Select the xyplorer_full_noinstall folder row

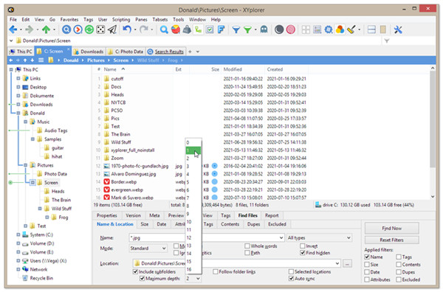(x=132, y=150)
